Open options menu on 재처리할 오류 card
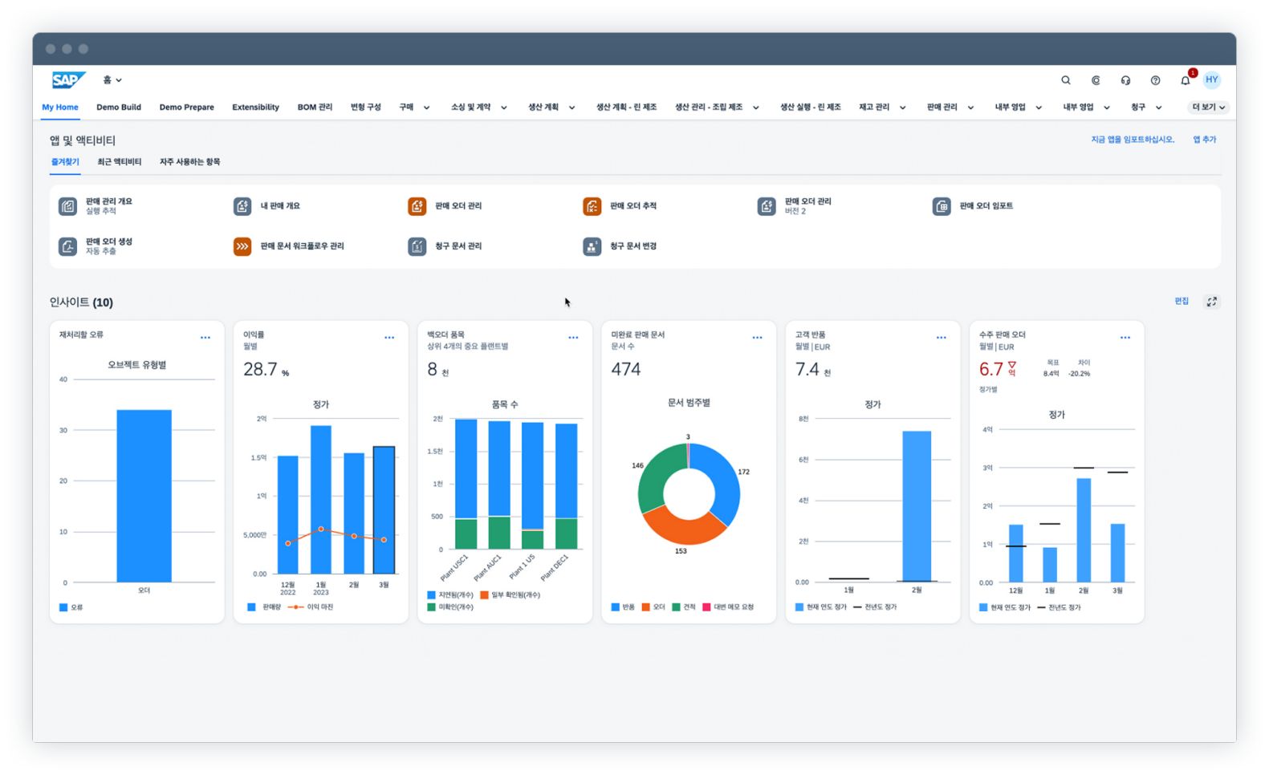Viewport: 1269px width, 775px height. click(205, 338)
